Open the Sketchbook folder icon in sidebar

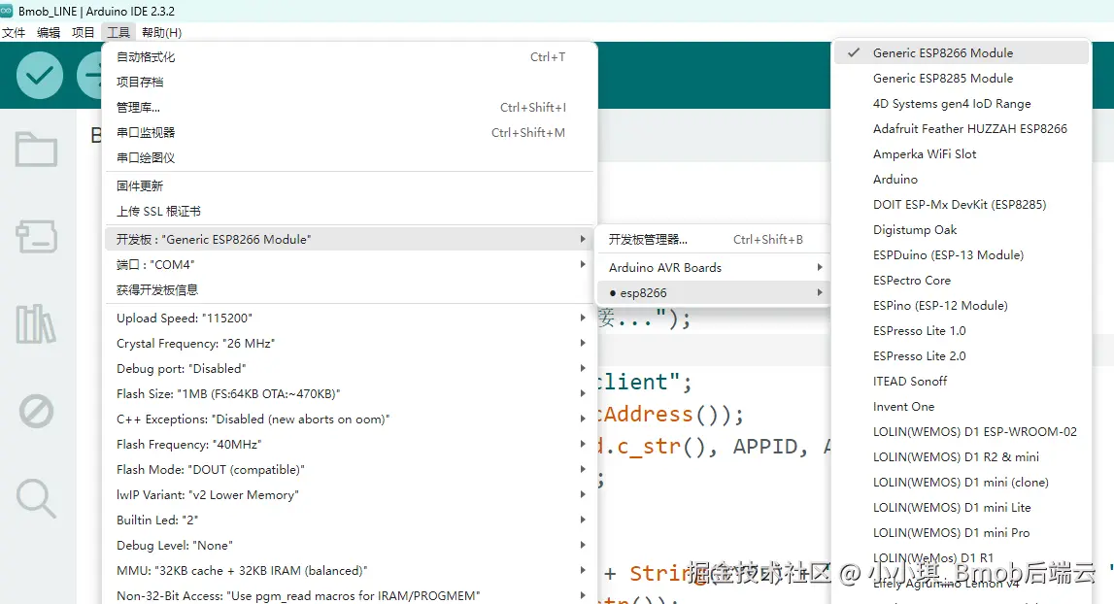pos(36,150)
